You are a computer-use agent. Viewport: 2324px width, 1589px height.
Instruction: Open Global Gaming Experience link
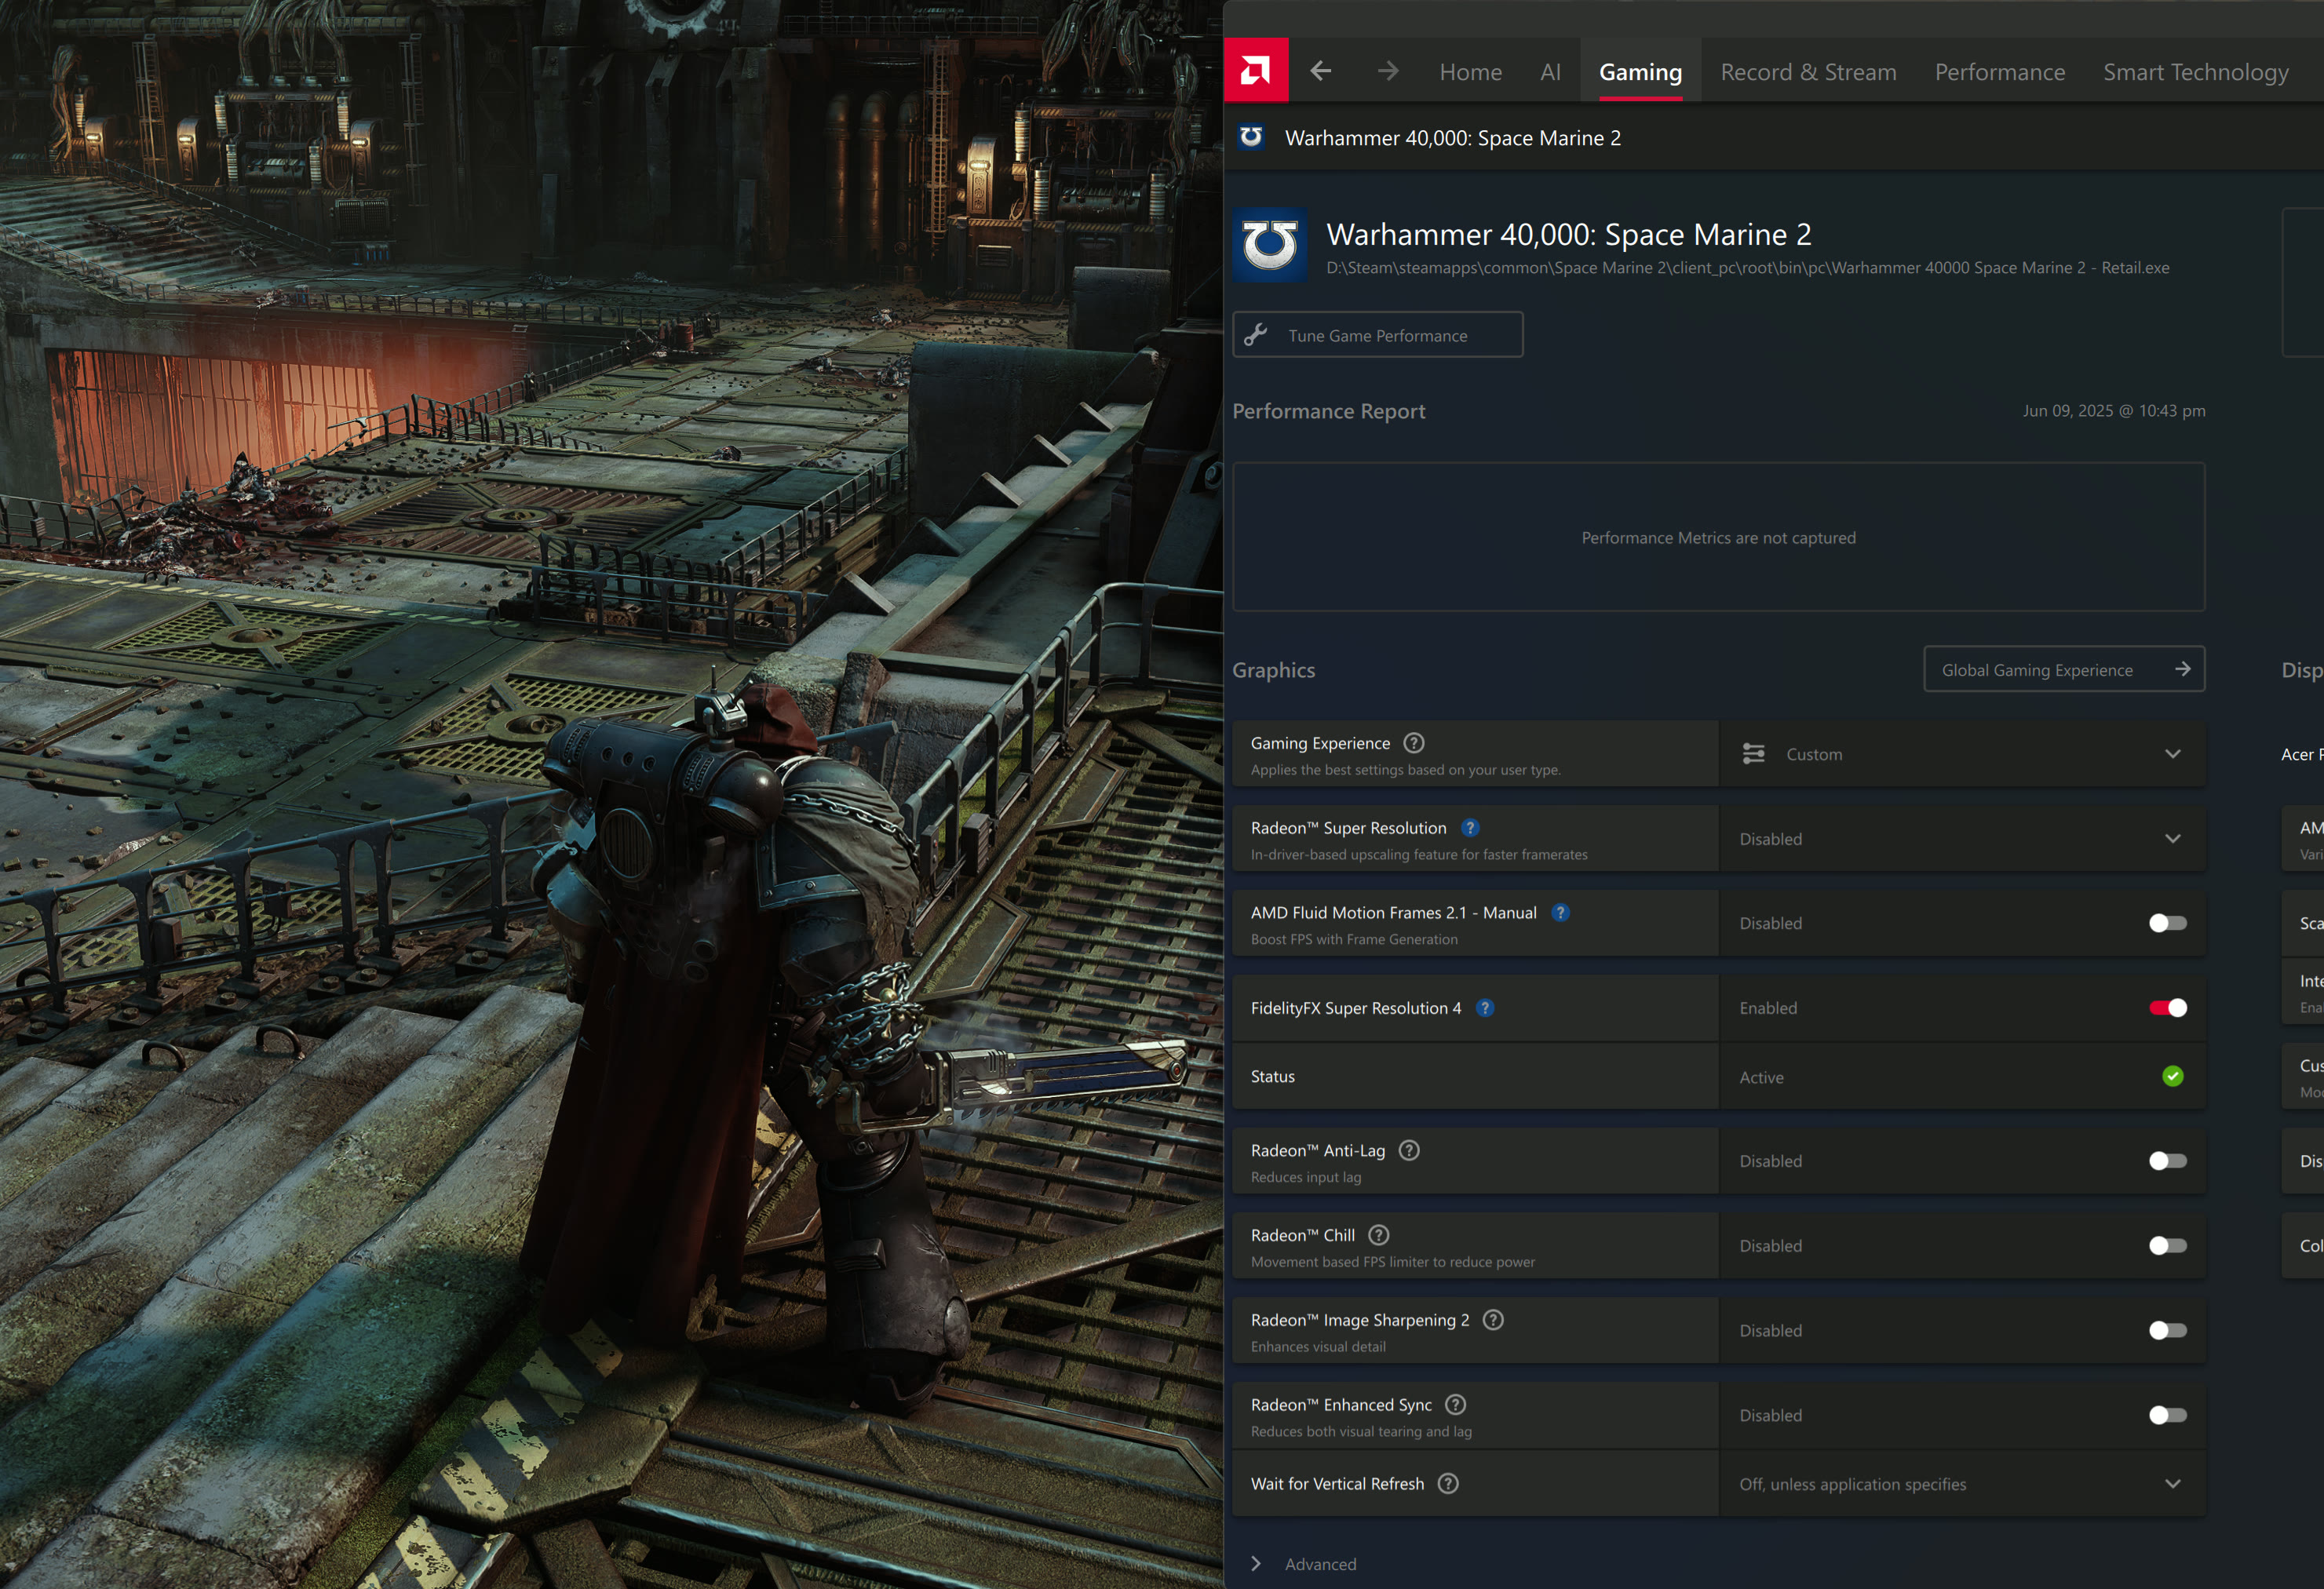2063,670
